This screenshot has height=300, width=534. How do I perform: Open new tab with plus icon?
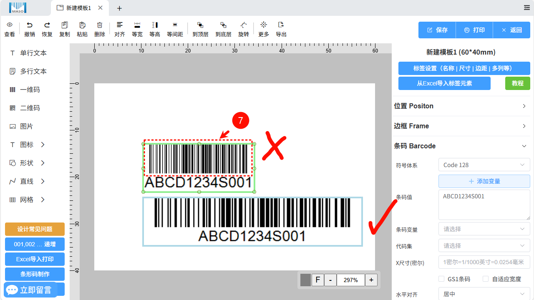[119, 8]
